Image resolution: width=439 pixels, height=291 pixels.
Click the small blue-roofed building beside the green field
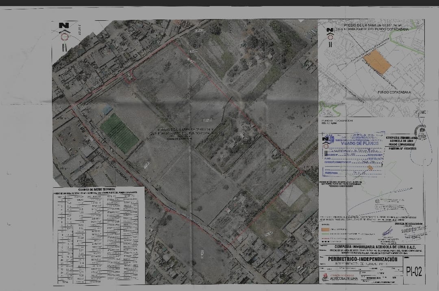click(106, 110)
